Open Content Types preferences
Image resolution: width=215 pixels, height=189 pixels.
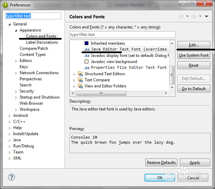[33, 55]
